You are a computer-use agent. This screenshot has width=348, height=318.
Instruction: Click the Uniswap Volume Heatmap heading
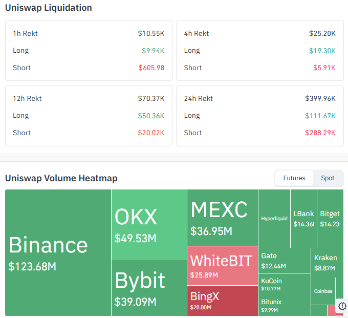61,178
